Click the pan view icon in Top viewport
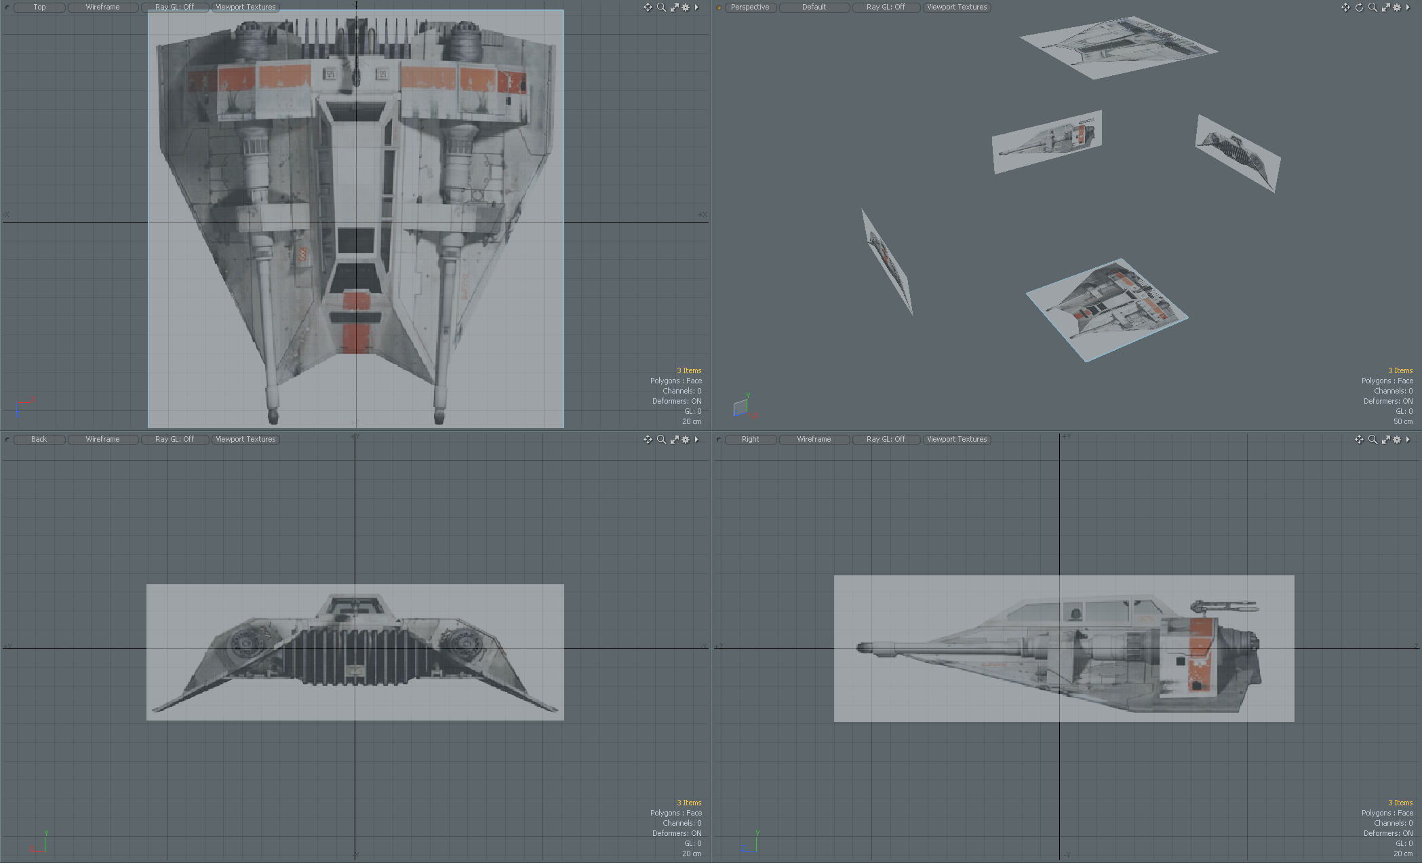This screenshot has height=863, width=1422. point(648,7)
